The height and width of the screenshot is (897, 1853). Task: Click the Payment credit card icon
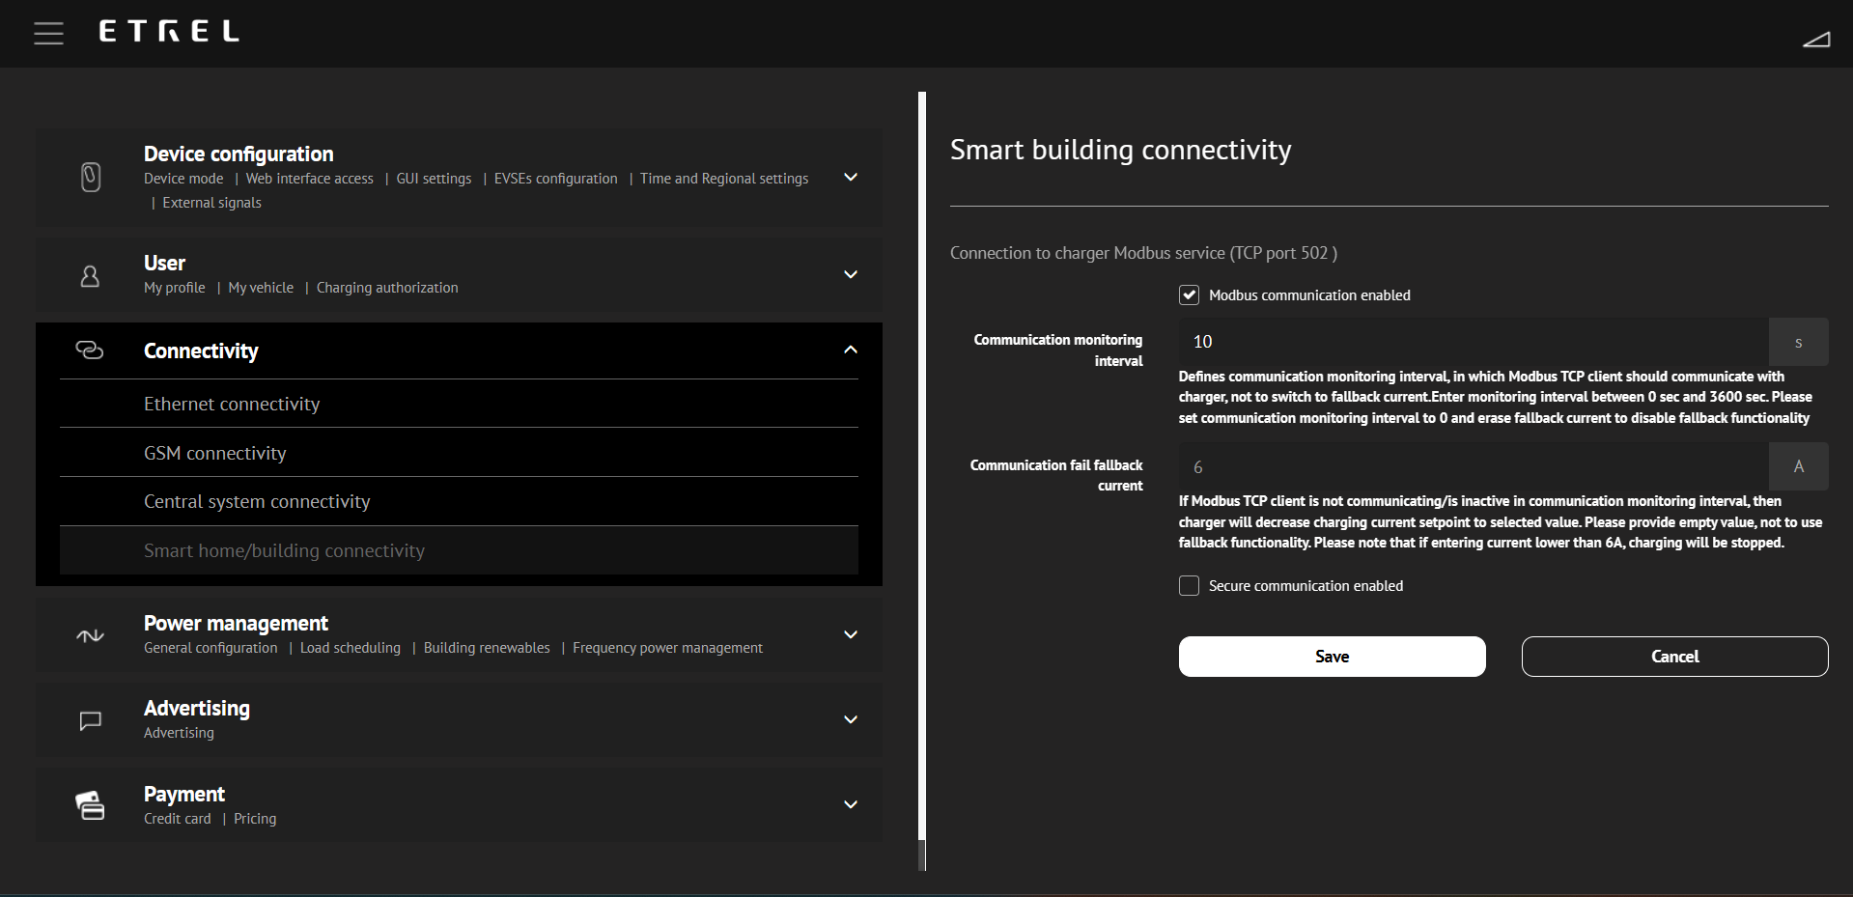pyautogui.click(x=90, y=805)
